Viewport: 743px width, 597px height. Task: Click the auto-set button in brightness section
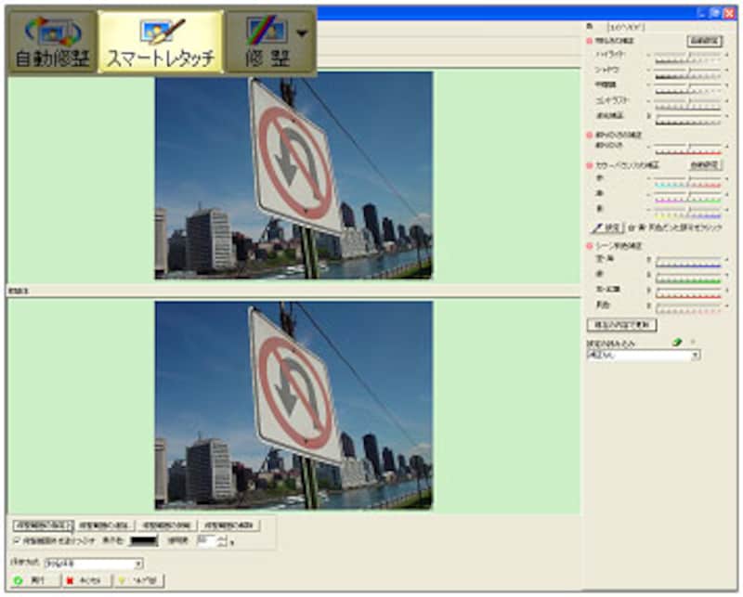[x=705, y=42]
